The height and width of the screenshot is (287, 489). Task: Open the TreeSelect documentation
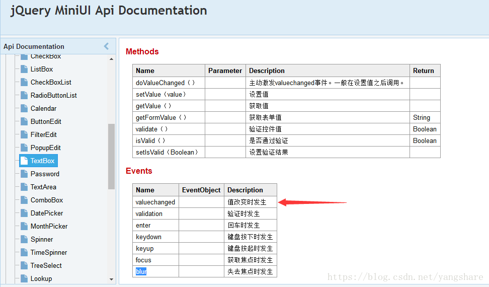(46, 266)
